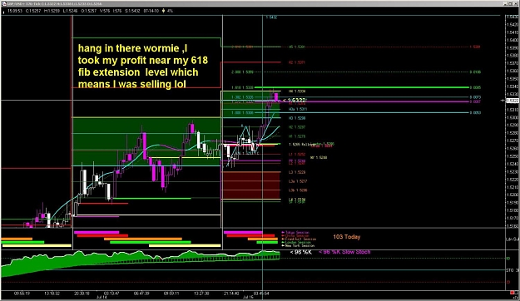This screenshot has height=301, width=520.
Task: Click the 21:14:40 time axis label
Action: pyautogui.click(x=231, y=294)
